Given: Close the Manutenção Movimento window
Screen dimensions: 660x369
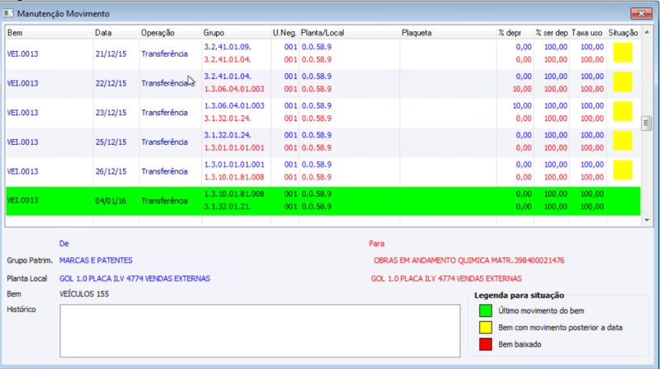Looking at the screenshot, I should (641, 13).
